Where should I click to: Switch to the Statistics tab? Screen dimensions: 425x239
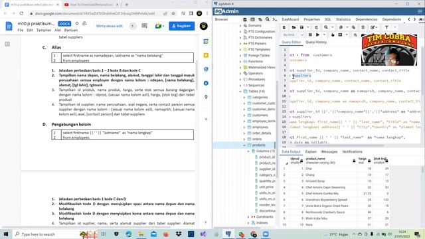[343, 19]
